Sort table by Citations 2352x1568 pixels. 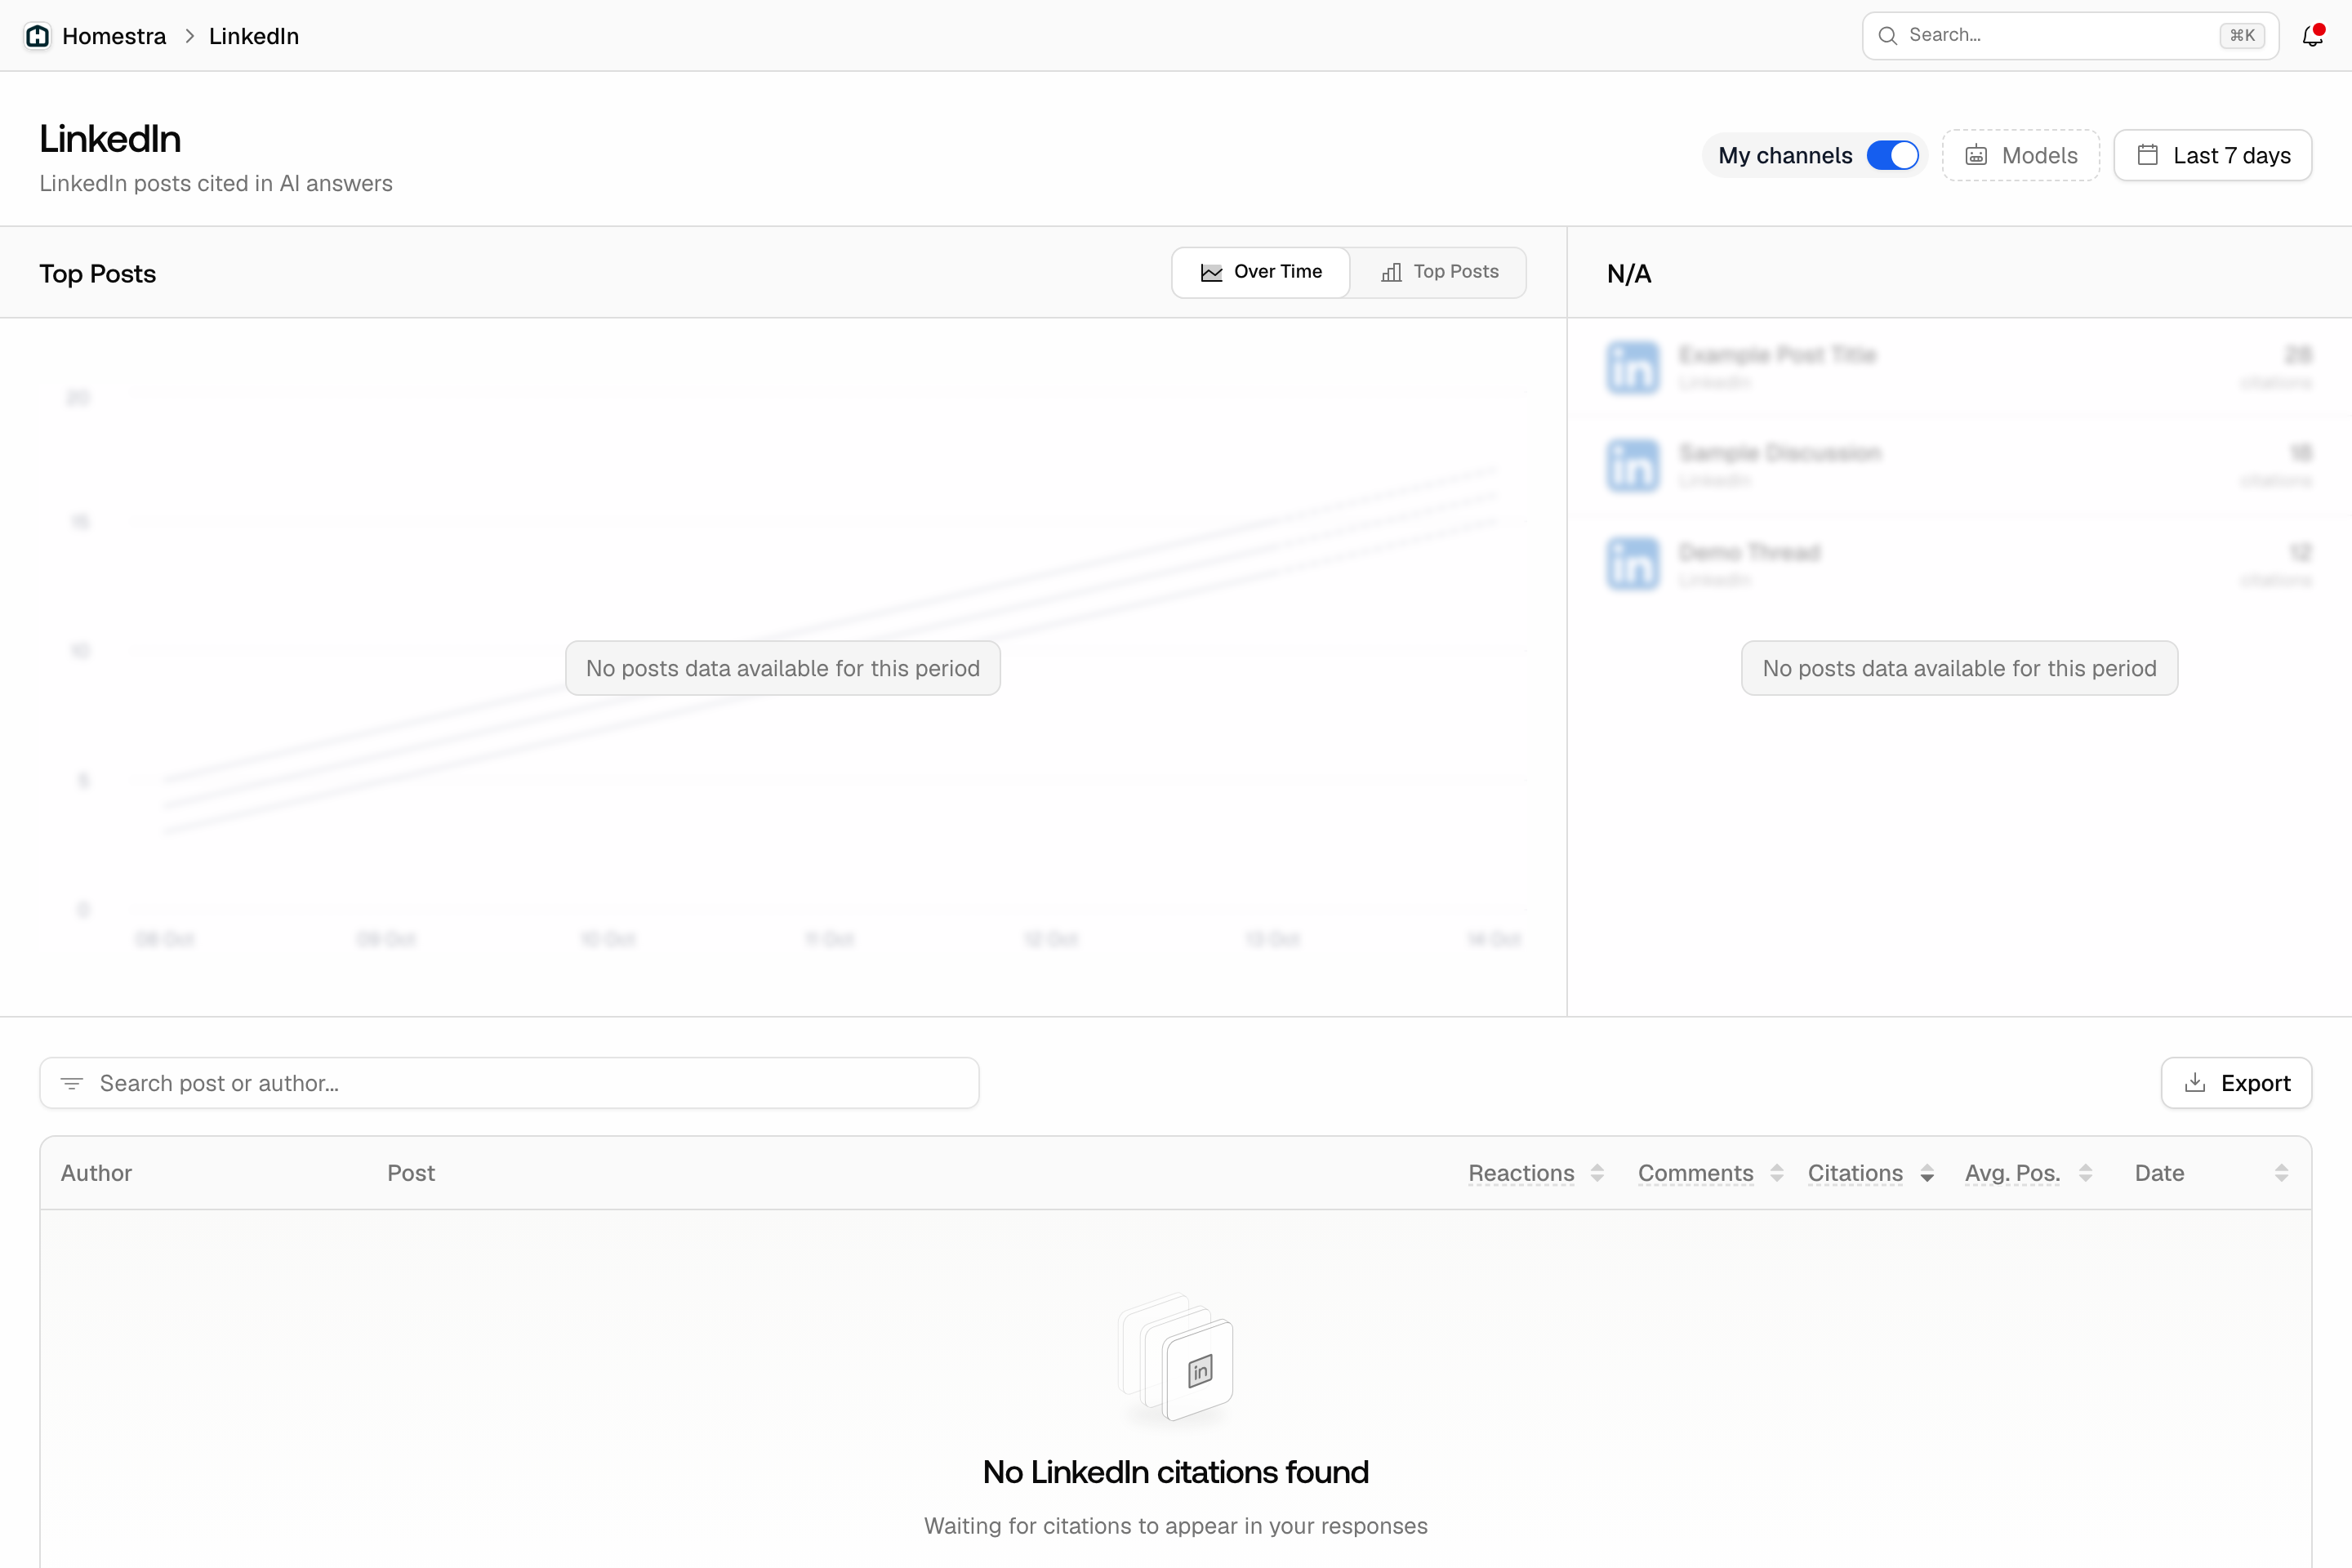[x=1870, y=1173]
